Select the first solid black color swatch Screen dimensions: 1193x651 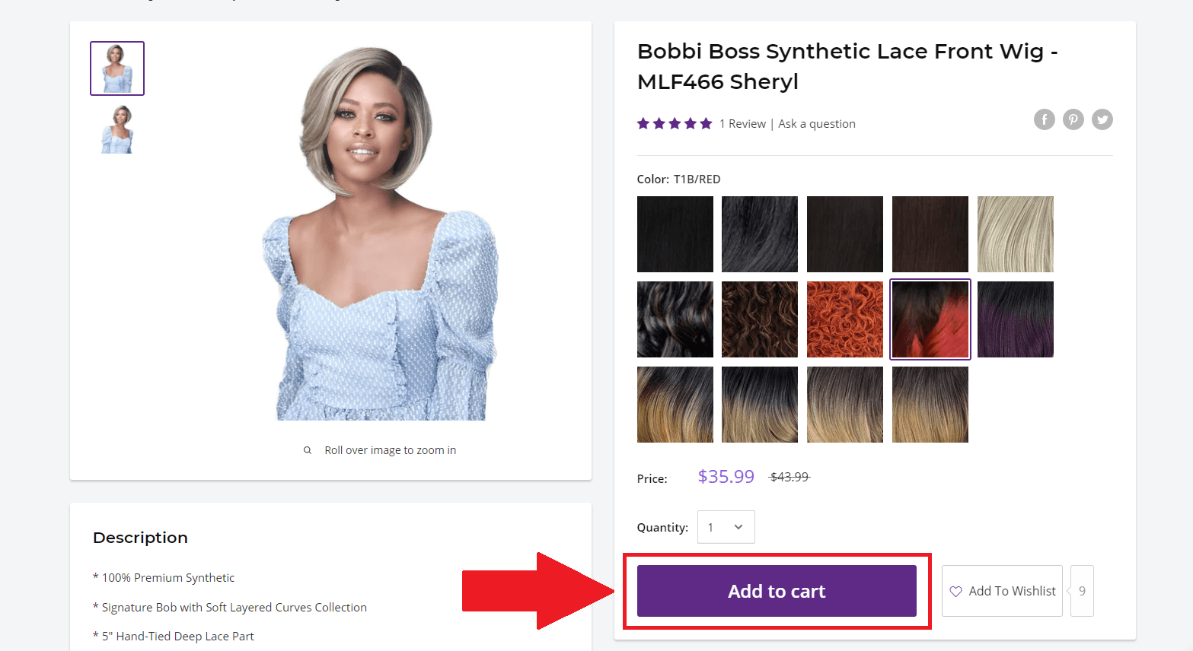pyautogui.click(x=675, y=234)
